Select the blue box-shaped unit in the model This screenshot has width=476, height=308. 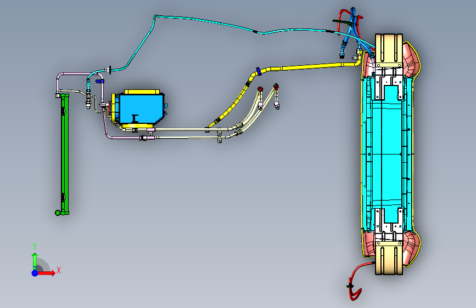click(x=141, y=109)
